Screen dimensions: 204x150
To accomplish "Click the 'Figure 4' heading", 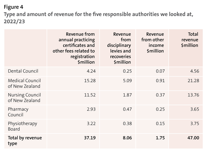I will point(14,7).
